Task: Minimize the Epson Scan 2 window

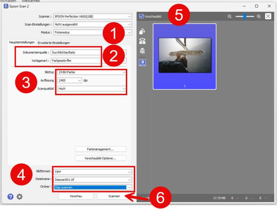Action: [244, 6]
